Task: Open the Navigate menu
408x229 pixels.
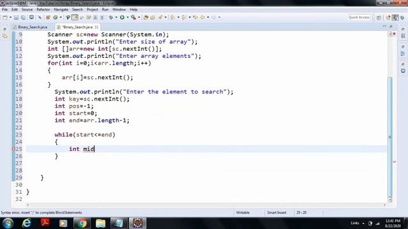Action: click(x=61, y=10)
